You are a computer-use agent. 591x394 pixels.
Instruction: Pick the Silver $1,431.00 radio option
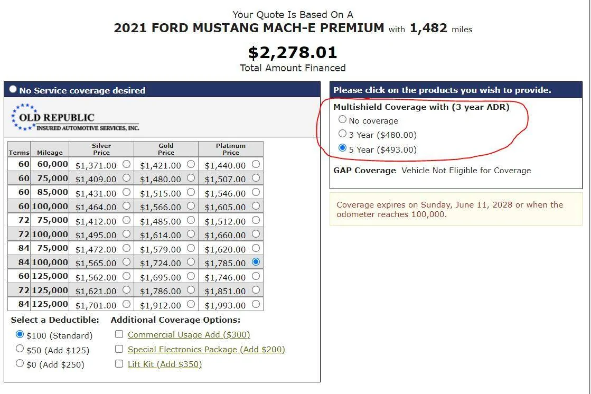pyautogui.click(x=127, y=192)
